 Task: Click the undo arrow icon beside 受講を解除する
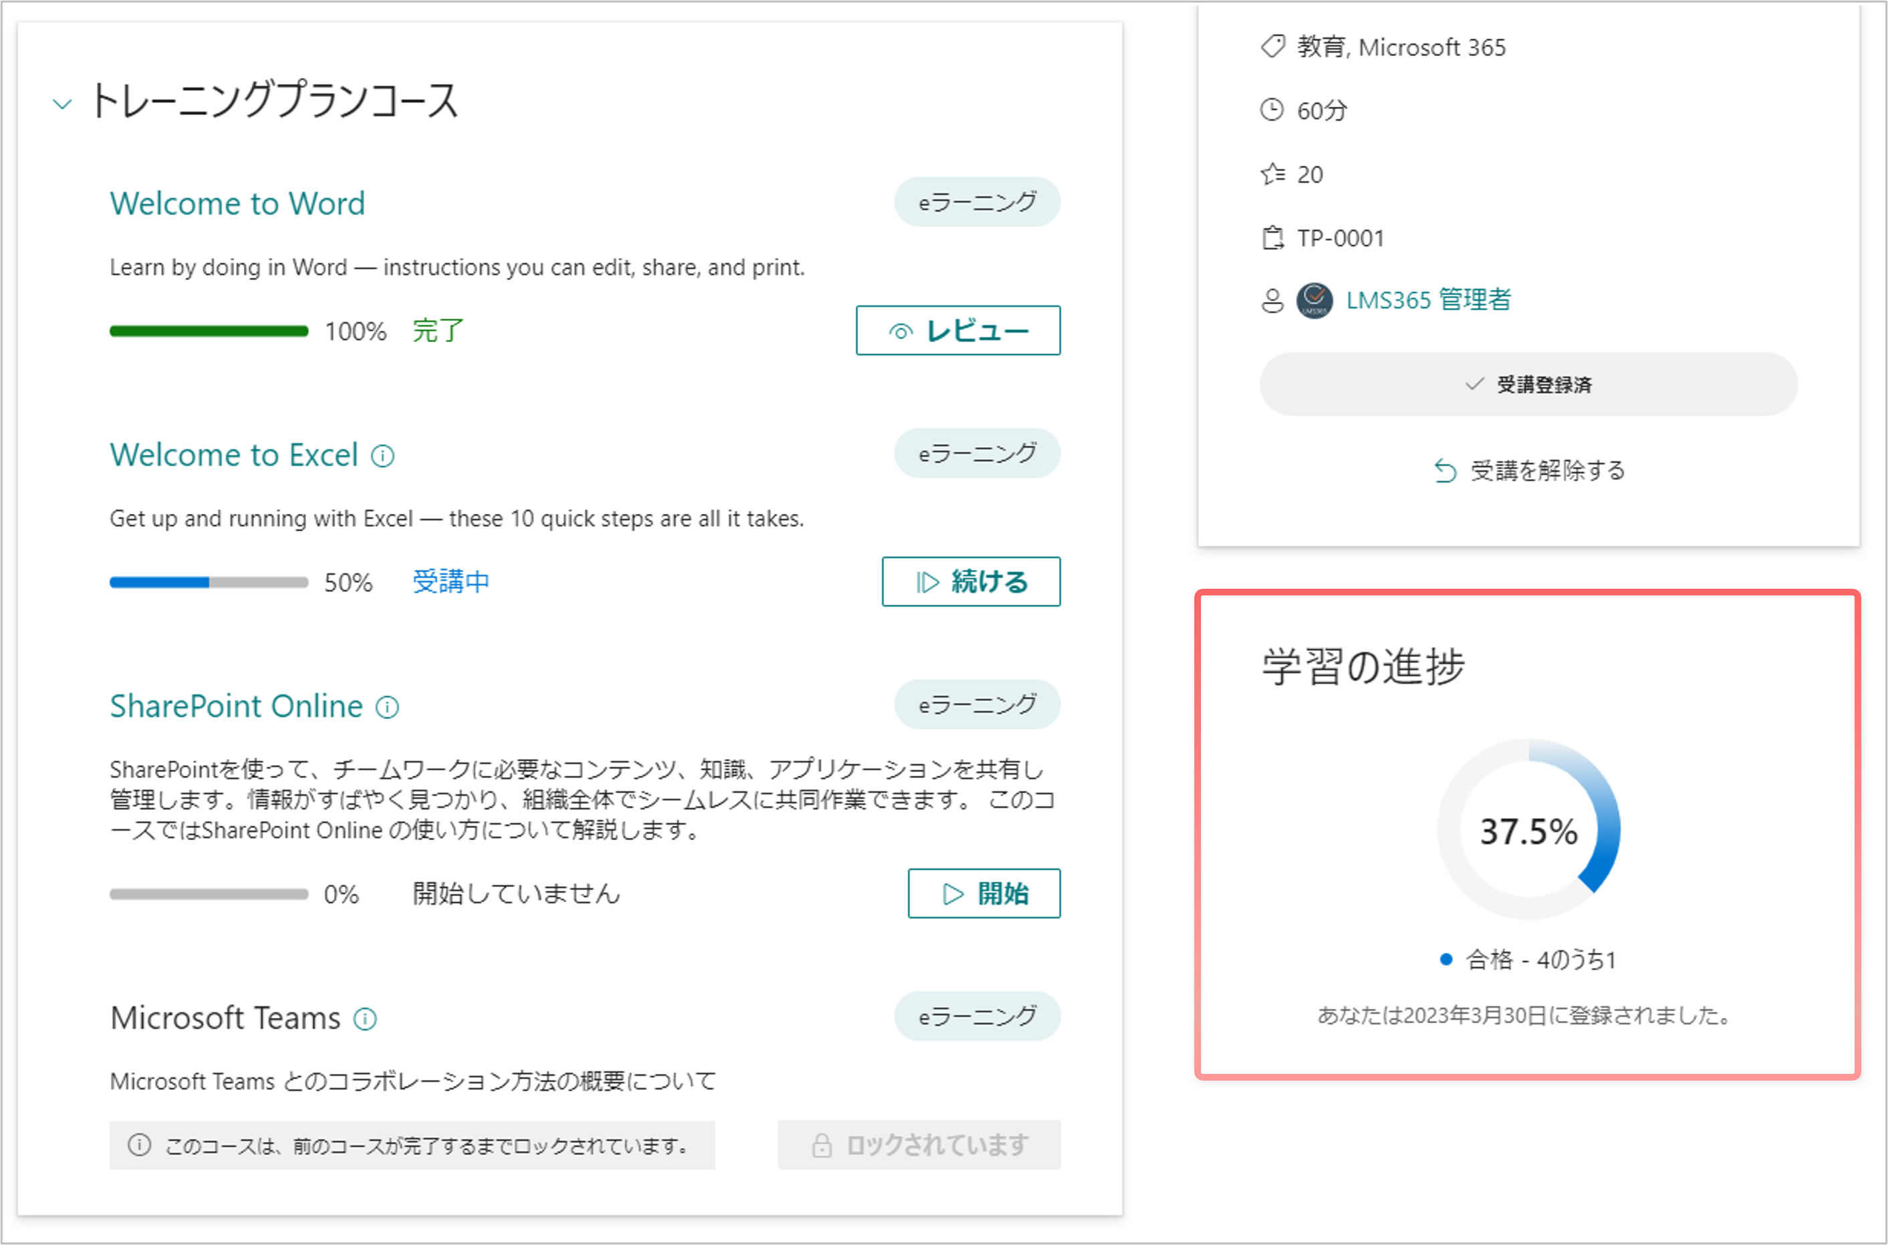1445,472
